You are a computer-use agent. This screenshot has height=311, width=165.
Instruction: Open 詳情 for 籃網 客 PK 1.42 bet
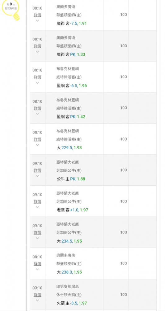[x=38, y=108]
